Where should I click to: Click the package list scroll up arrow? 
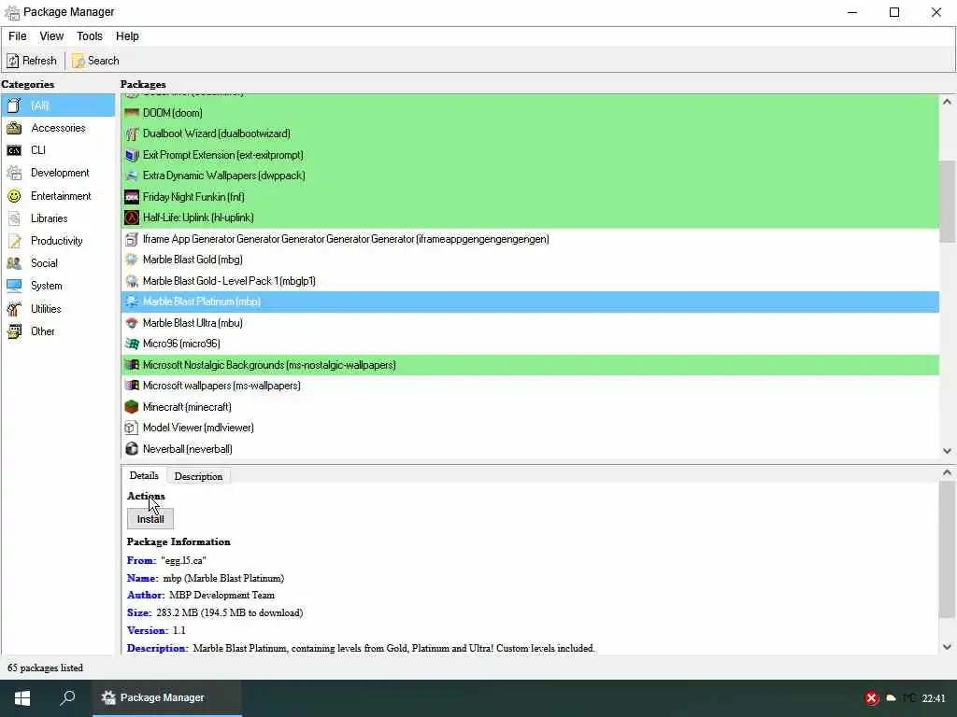tap(947, 102)
